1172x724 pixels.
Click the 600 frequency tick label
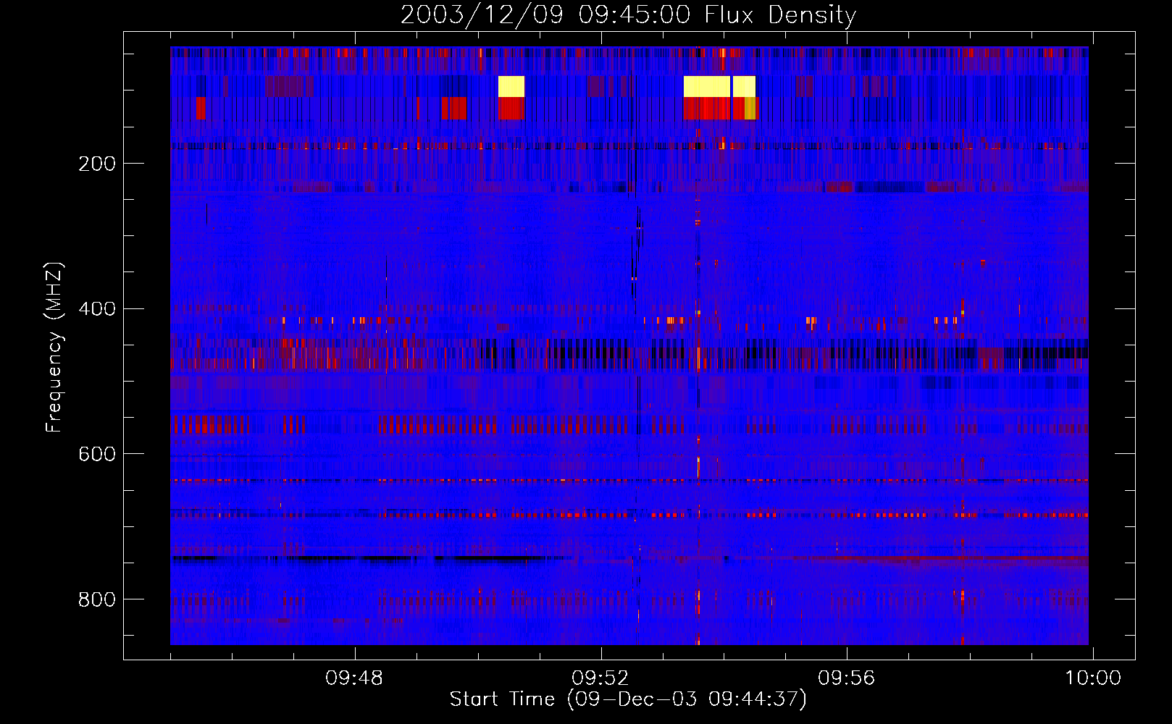97,454
